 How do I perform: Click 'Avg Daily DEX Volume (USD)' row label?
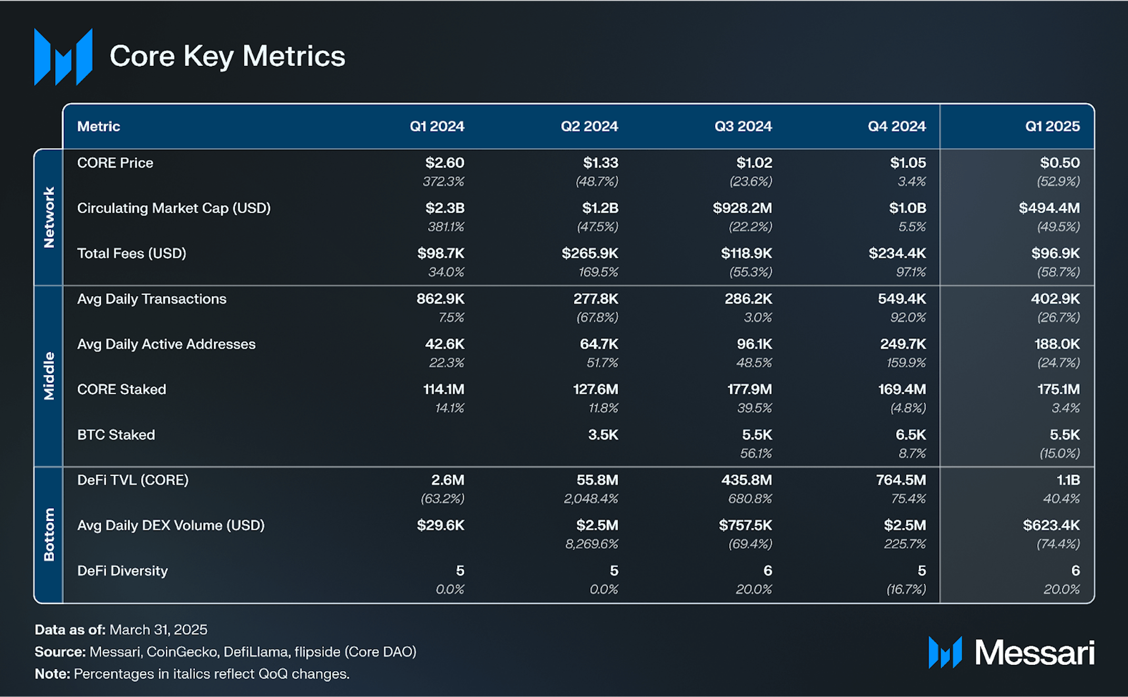coord(171,525)
